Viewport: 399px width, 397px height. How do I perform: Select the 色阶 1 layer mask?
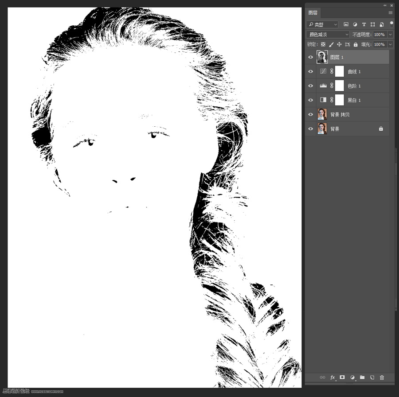click(x=340, y=86)
